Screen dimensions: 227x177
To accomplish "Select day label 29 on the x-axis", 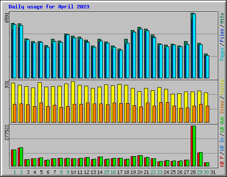I will click(200, 172).
